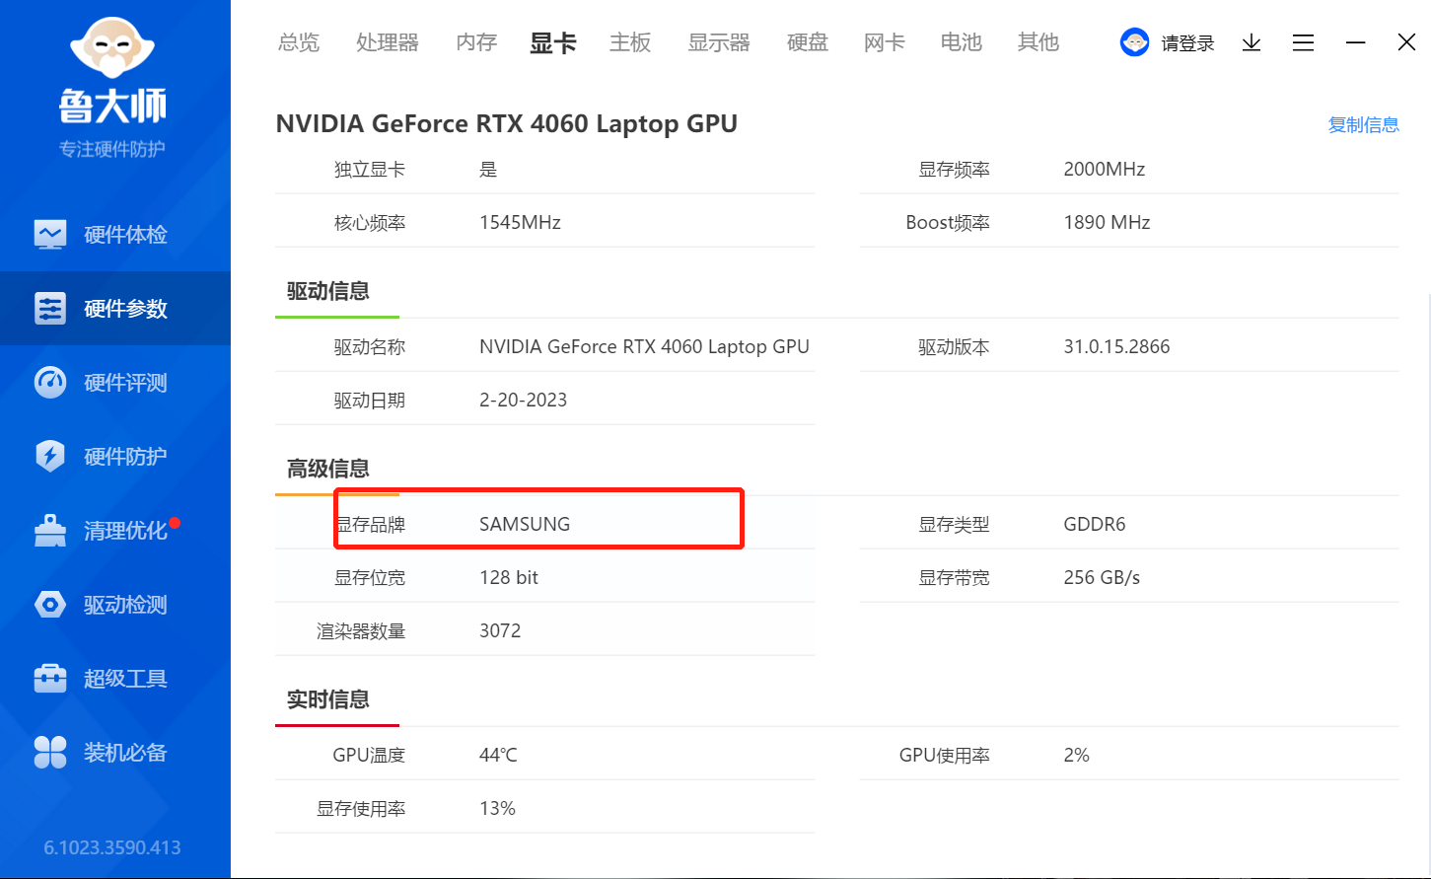Switch to 内存 tab
Image resolution: width=1431 pixels, height=879 pixels.
coord(476,42)
